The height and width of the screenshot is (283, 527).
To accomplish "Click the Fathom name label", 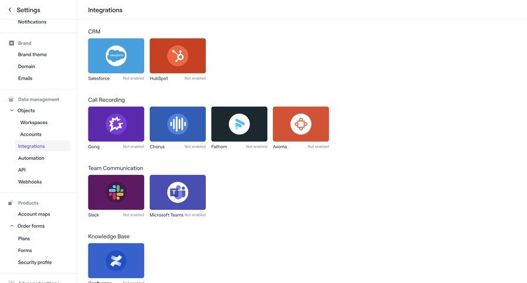I will 219,147.
